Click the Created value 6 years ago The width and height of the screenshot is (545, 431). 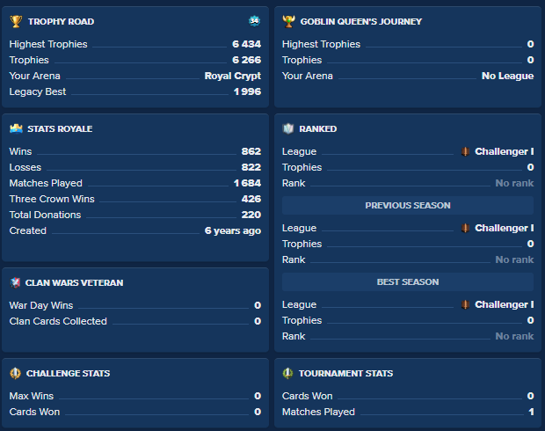233,230
